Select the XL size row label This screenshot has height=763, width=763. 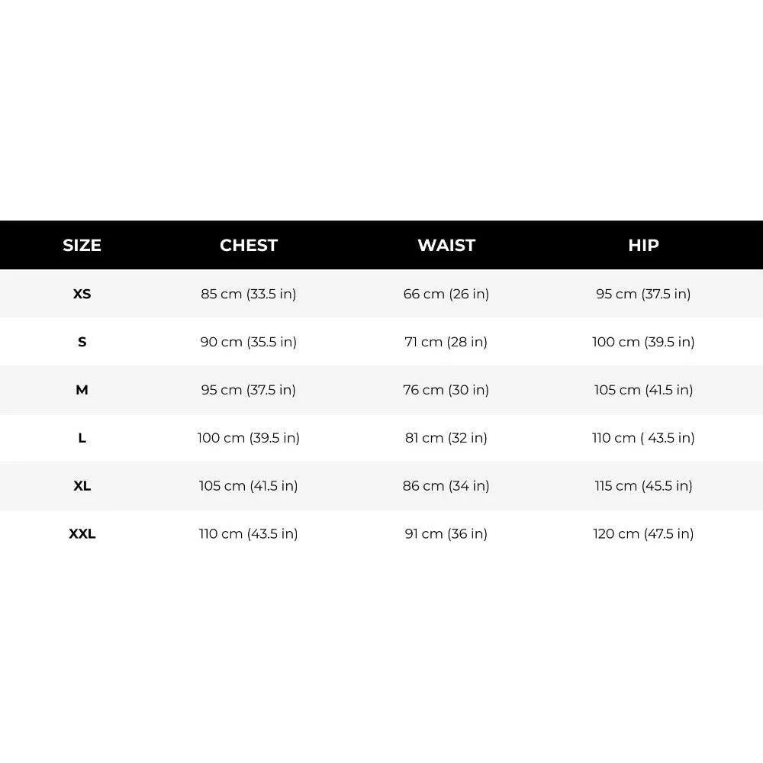tap(82, 485)
